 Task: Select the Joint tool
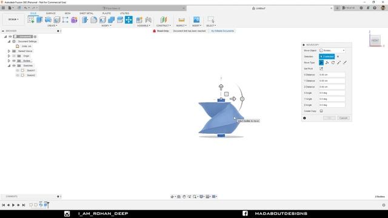(x=148, y=20)
